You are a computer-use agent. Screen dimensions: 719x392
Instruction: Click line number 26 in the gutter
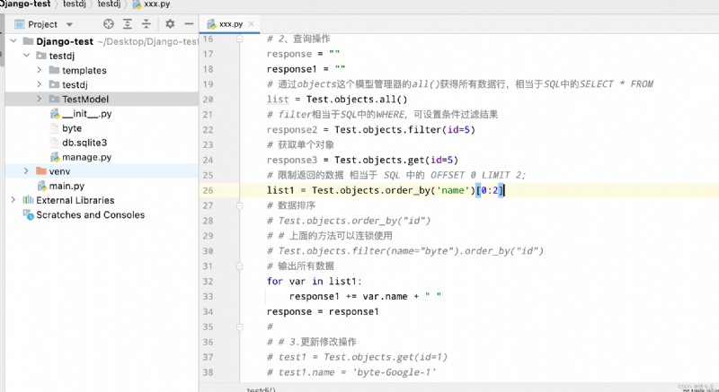pyautogui.click(x=208, y=190)
